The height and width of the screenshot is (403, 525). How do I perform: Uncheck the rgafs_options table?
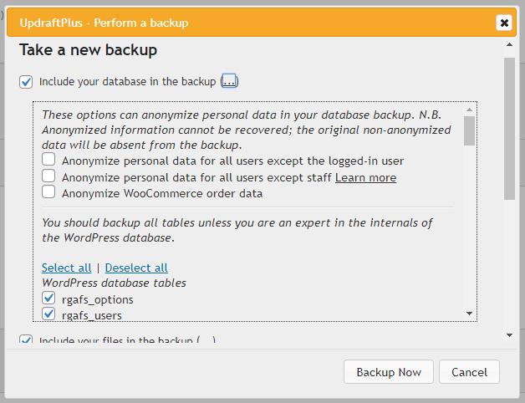(x=49, y=298)
